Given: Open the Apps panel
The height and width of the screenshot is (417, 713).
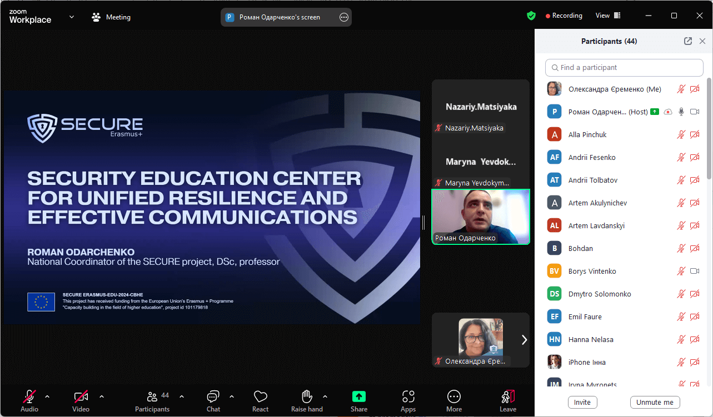Looking at the screenshot, I should 408,401.
